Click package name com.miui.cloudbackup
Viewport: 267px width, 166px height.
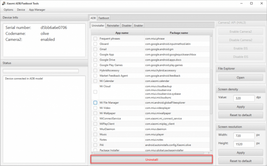158,86
